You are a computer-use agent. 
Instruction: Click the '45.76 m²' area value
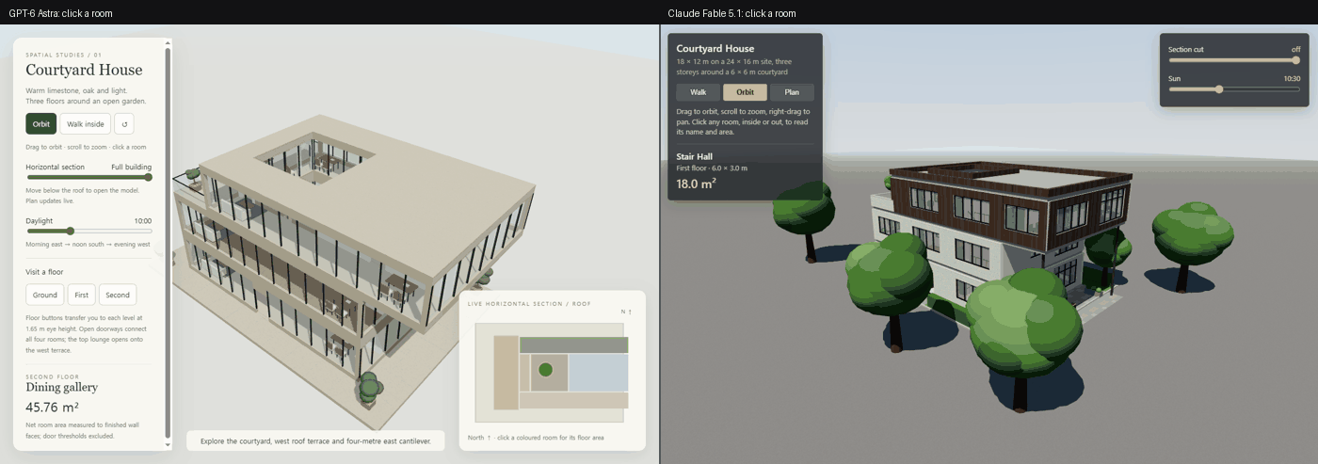pos(52,408)
